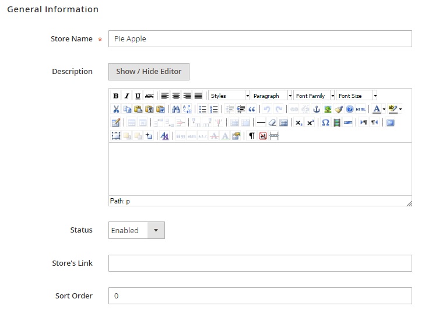Screen dimensions: 425x313
Task: Insert a special character (omega icon)
Action: (x=326, y=122)
